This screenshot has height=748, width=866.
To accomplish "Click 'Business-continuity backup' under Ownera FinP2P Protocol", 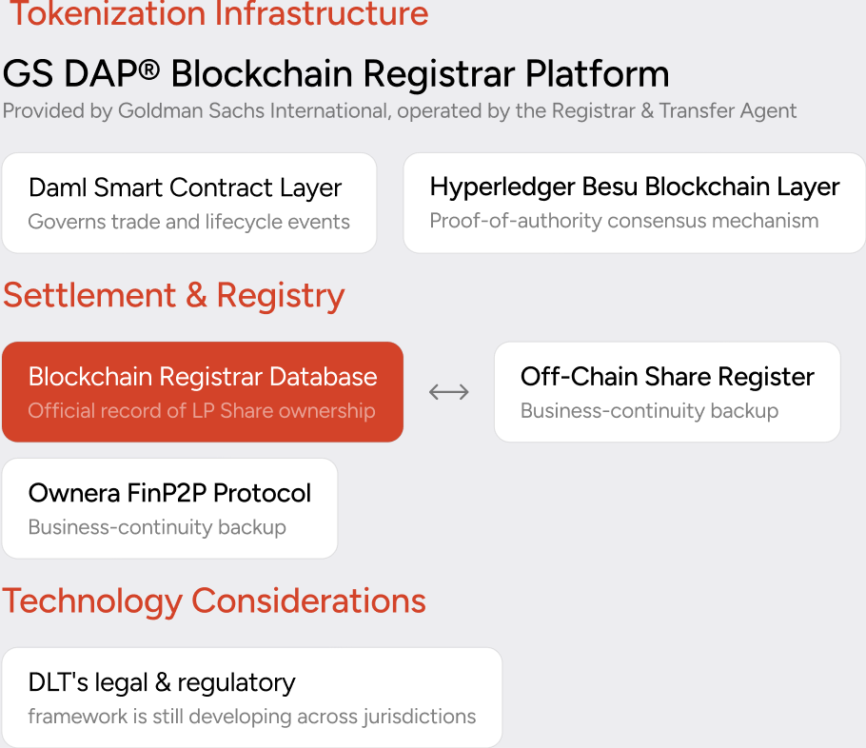I will point(157,527).
